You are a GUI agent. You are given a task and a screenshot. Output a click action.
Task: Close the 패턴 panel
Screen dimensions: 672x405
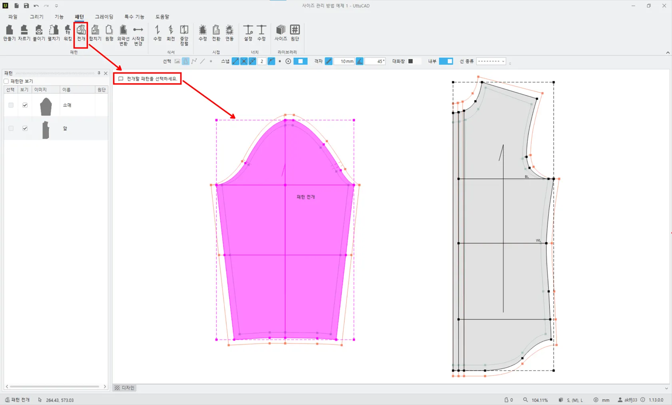(106, 73)
